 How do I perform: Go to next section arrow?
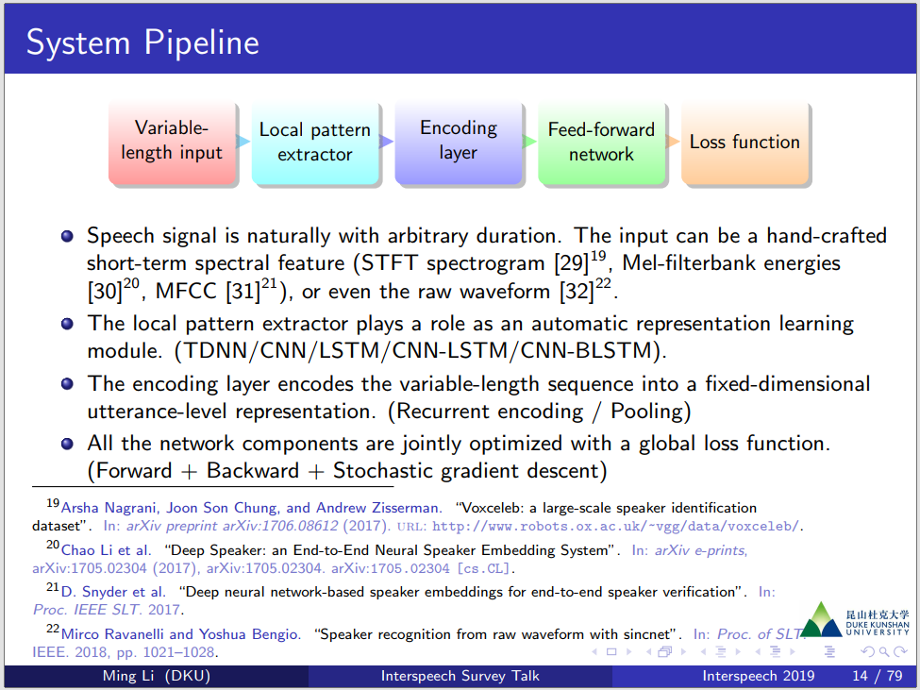793,652
